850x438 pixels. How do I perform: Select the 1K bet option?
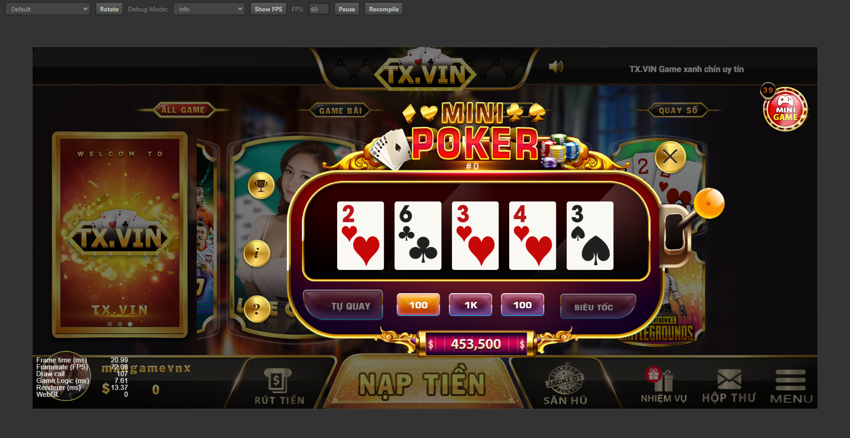[471, 305]
